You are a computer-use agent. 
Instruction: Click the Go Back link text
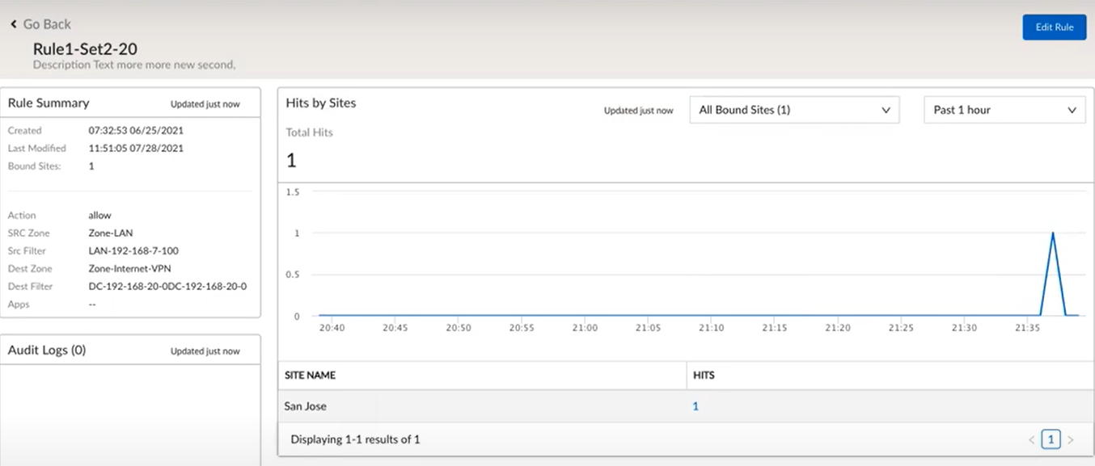pyautogui.click(x=47, y=24)
